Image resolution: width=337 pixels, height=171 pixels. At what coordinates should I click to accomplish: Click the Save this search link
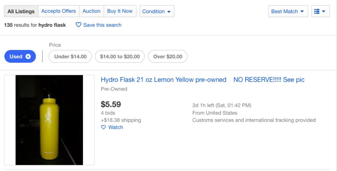(x=102, y=25)
